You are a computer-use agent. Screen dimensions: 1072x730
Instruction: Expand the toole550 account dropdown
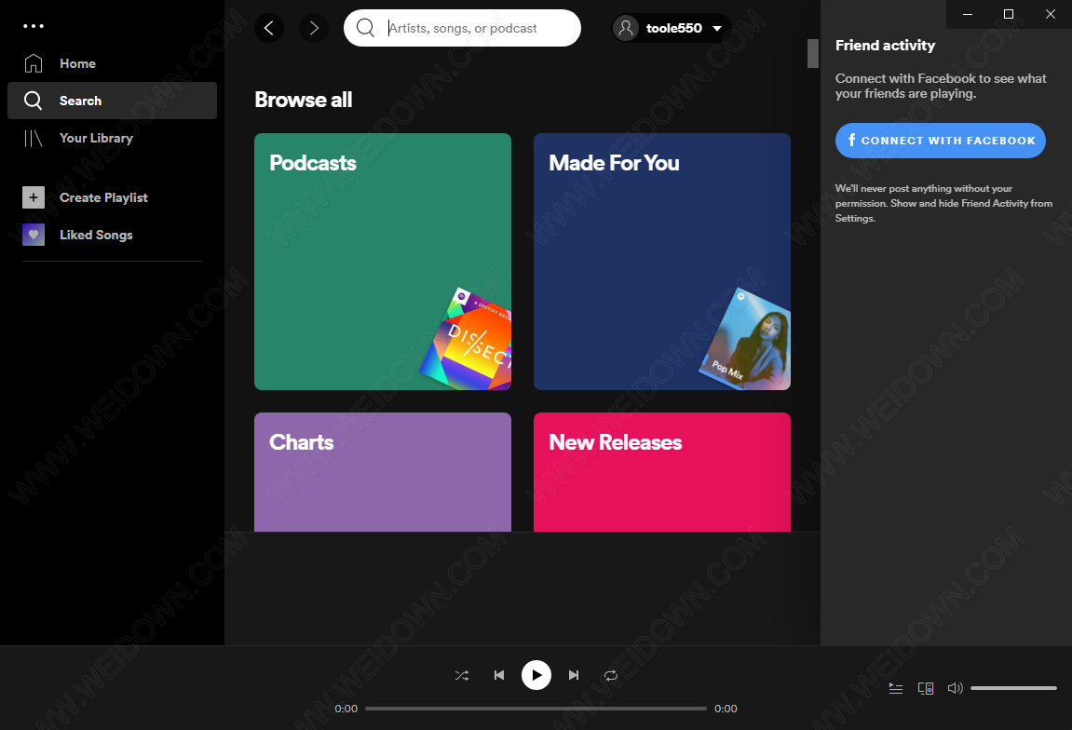(717, 29)
